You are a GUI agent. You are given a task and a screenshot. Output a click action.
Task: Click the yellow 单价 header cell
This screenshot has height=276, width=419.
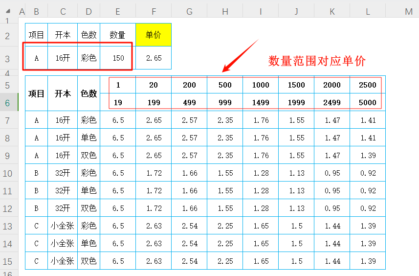(x=154, y=35)
